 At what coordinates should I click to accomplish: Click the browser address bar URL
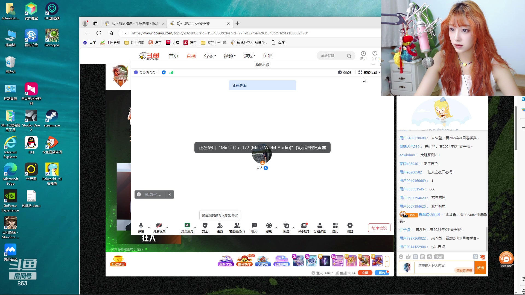point(220,33)
